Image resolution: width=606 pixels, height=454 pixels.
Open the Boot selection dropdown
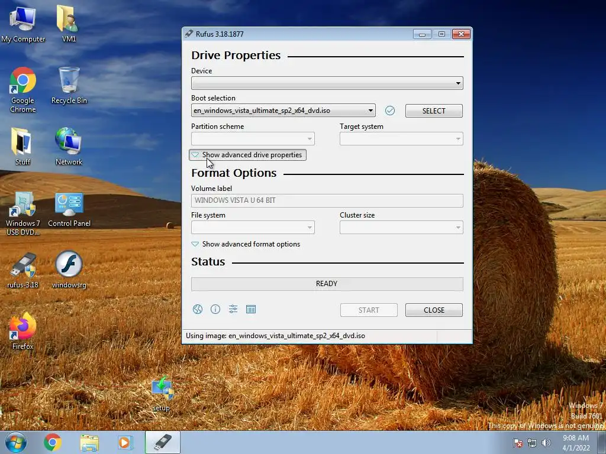coord(283,111)
